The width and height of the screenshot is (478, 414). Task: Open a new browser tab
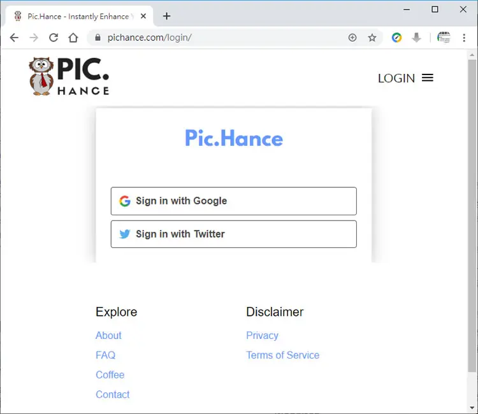tap(166, 16)
